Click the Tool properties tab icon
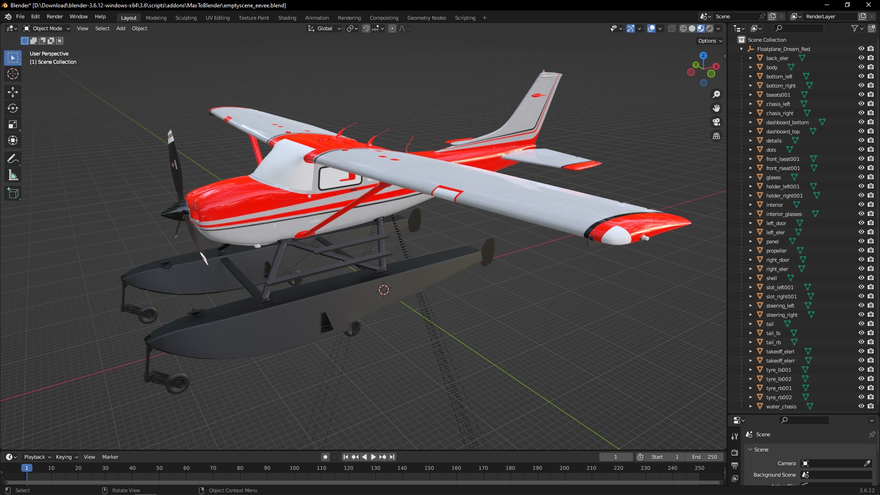Screen dimensions: 880x495 pyautogui.click(x=735, y=436)
